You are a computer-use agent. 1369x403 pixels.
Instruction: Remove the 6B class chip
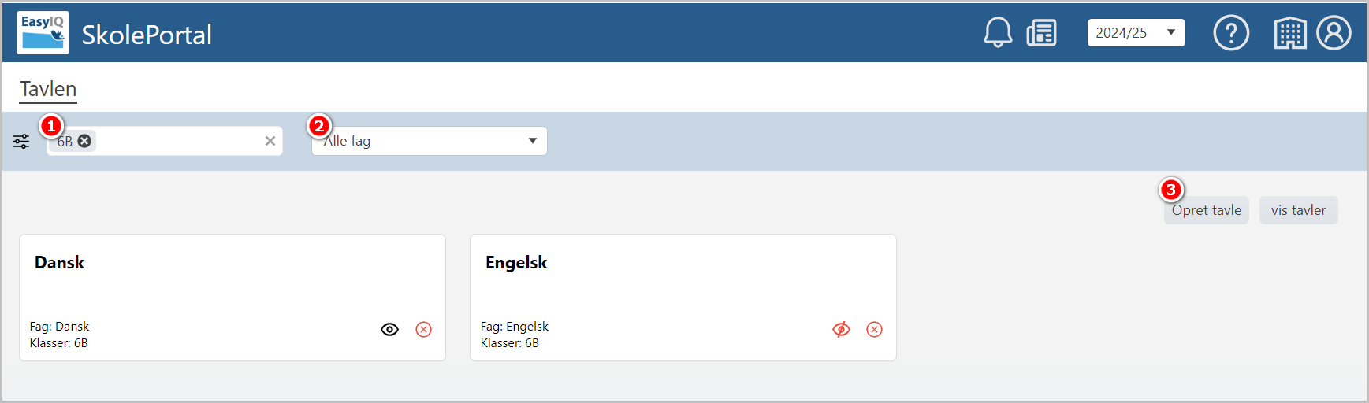84,141
